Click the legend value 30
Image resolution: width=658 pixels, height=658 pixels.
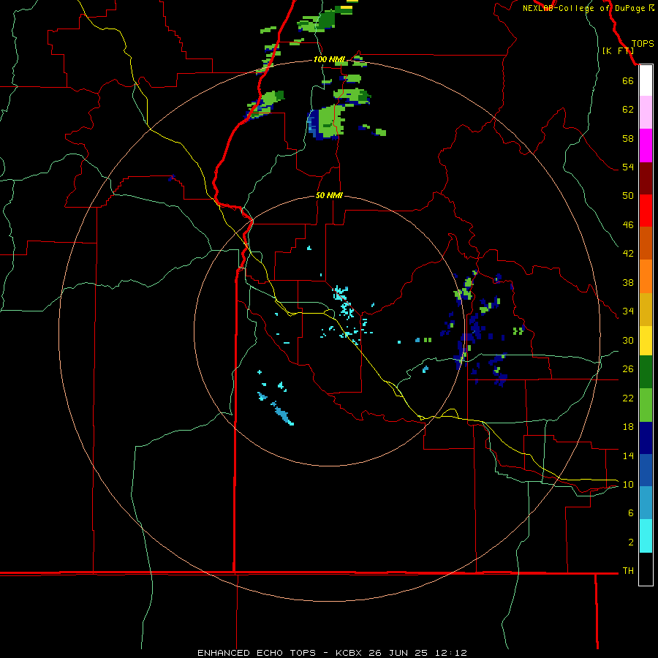(628, 340)
